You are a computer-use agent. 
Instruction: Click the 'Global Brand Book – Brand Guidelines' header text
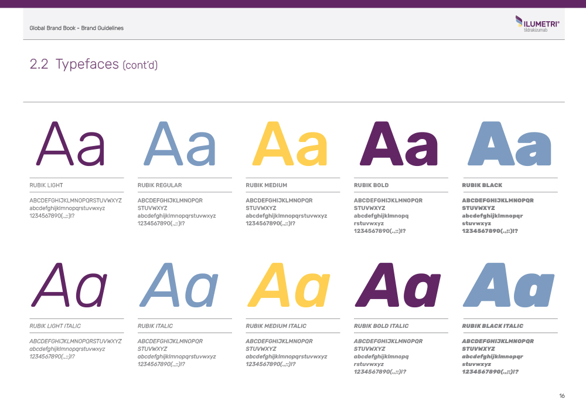tap(76, 28)
